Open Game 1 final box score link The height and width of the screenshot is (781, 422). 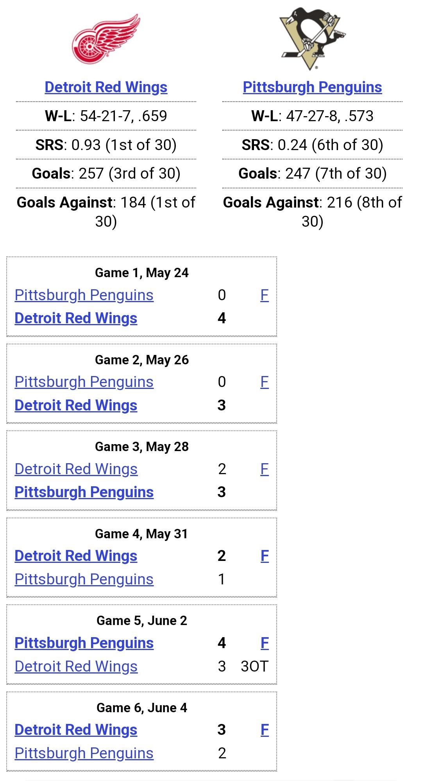[265, 295]
